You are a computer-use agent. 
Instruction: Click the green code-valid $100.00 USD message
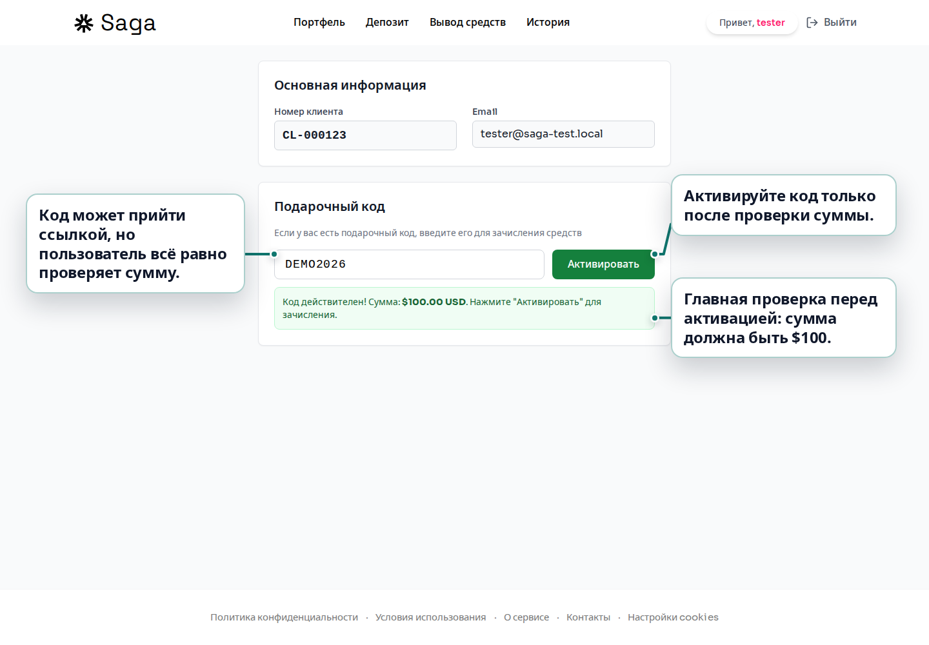(464, 308)
